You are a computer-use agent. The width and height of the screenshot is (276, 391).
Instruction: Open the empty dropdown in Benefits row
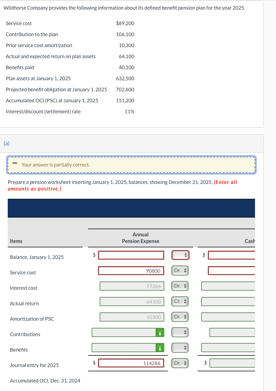point(180,348)
